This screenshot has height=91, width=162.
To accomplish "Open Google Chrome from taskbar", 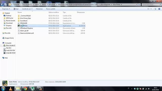I will (x=25, y=89).
